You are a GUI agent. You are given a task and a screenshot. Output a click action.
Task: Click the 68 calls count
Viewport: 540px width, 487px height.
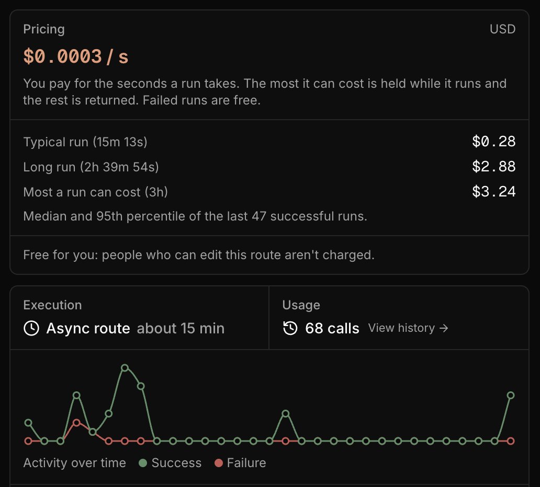332,328
